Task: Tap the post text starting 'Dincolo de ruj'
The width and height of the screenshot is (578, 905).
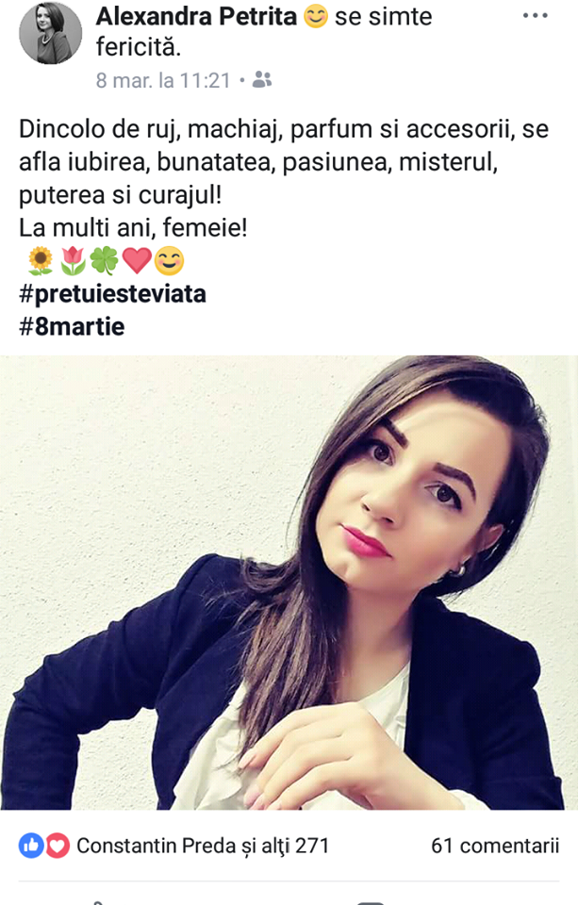Action: coord(284,178)
